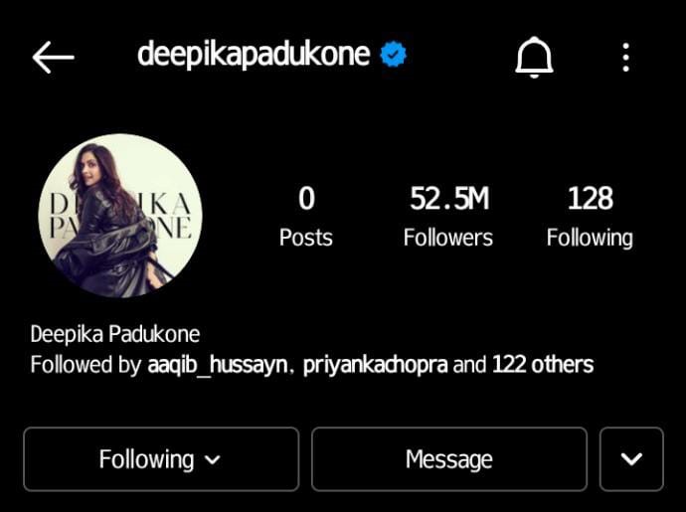
Task: Tap the Posts label under zero
Action: pos(306,238)
